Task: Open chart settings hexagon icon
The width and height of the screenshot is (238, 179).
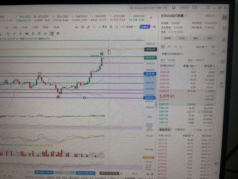Action: pyautogui.click(x=111, y=27)
